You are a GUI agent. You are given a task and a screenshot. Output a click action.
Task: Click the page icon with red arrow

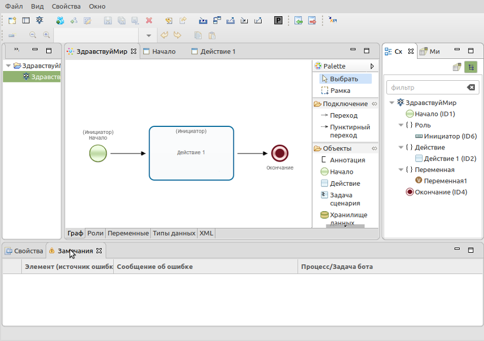click(x=312, y=21)
